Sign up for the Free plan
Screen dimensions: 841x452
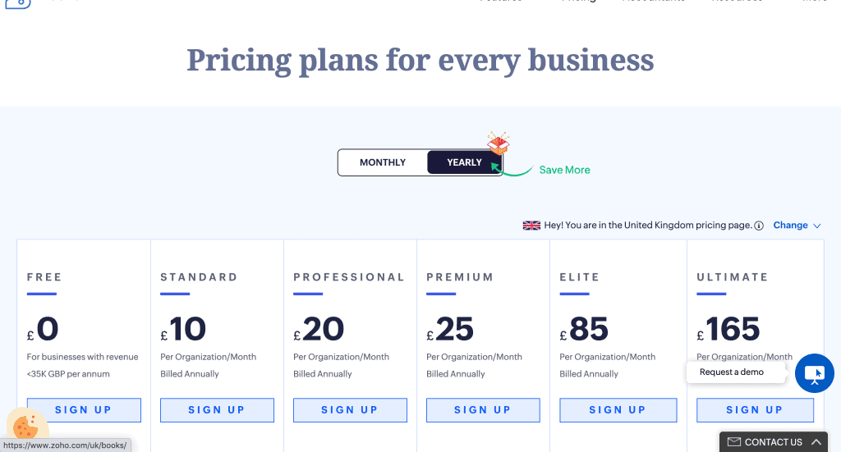84,410
